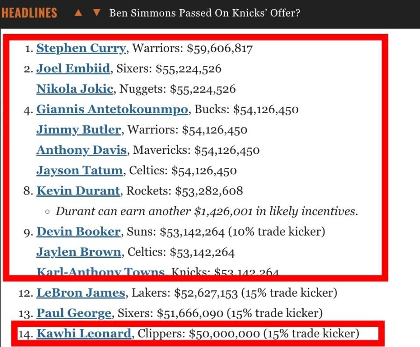The width and height of the screenshot is (420, 347).
Task: Show next headline with down arrow
Action: pos(97,13)
